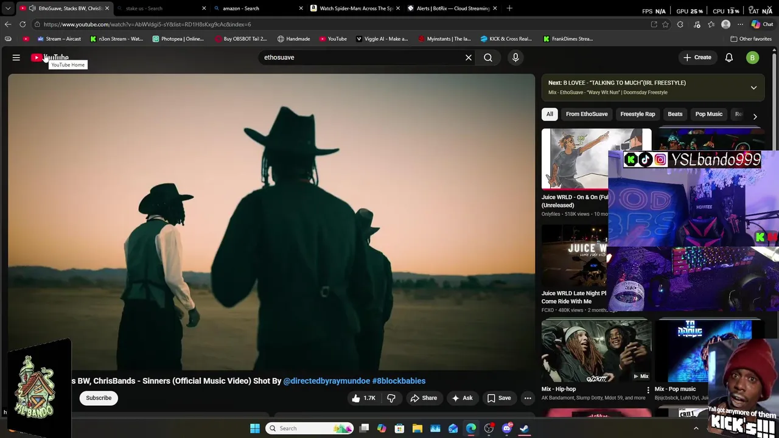Open Discord from the taskbar
This screenshot has height=438, width=779.
point(507,428)
